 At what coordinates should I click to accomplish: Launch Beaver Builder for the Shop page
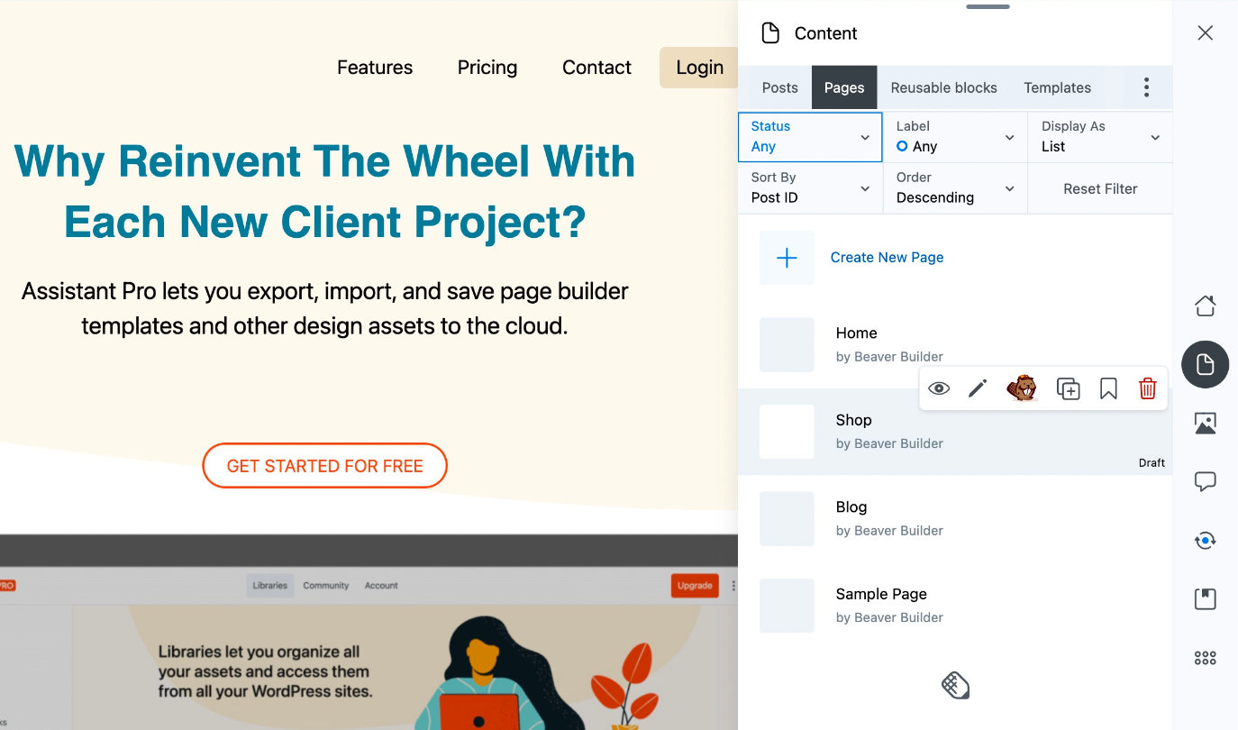(x=1022, y=388)
